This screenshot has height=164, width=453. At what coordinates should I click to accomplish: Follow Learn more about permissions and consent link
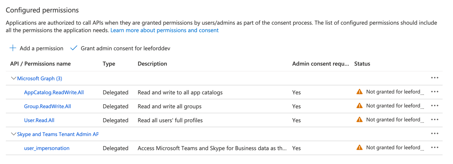[x=165, y=30]
